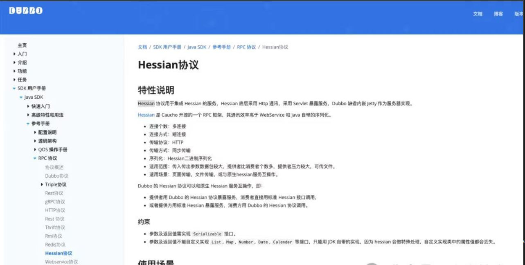Collapse the SDK 用户手册 sidebar arrow
Viewport: 525px width, 265px height.
tap(14, 88)
